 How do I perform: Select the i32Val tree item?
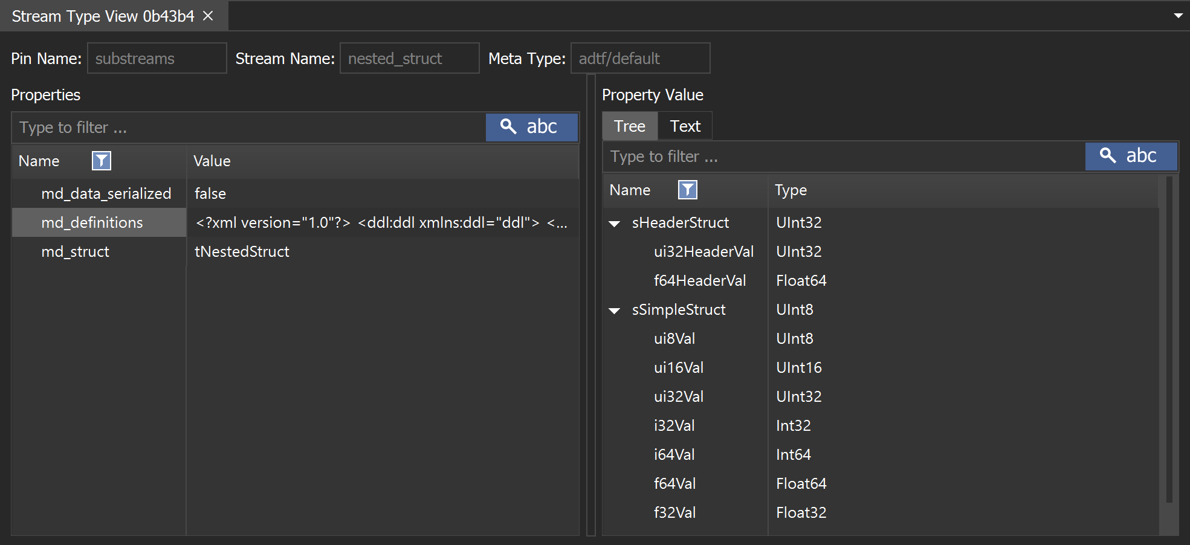[x=674, y=425]
